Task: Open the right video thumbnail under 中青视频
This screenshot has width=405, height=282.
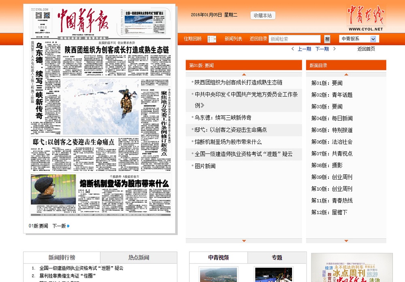Action: click(x=273, y=275)
